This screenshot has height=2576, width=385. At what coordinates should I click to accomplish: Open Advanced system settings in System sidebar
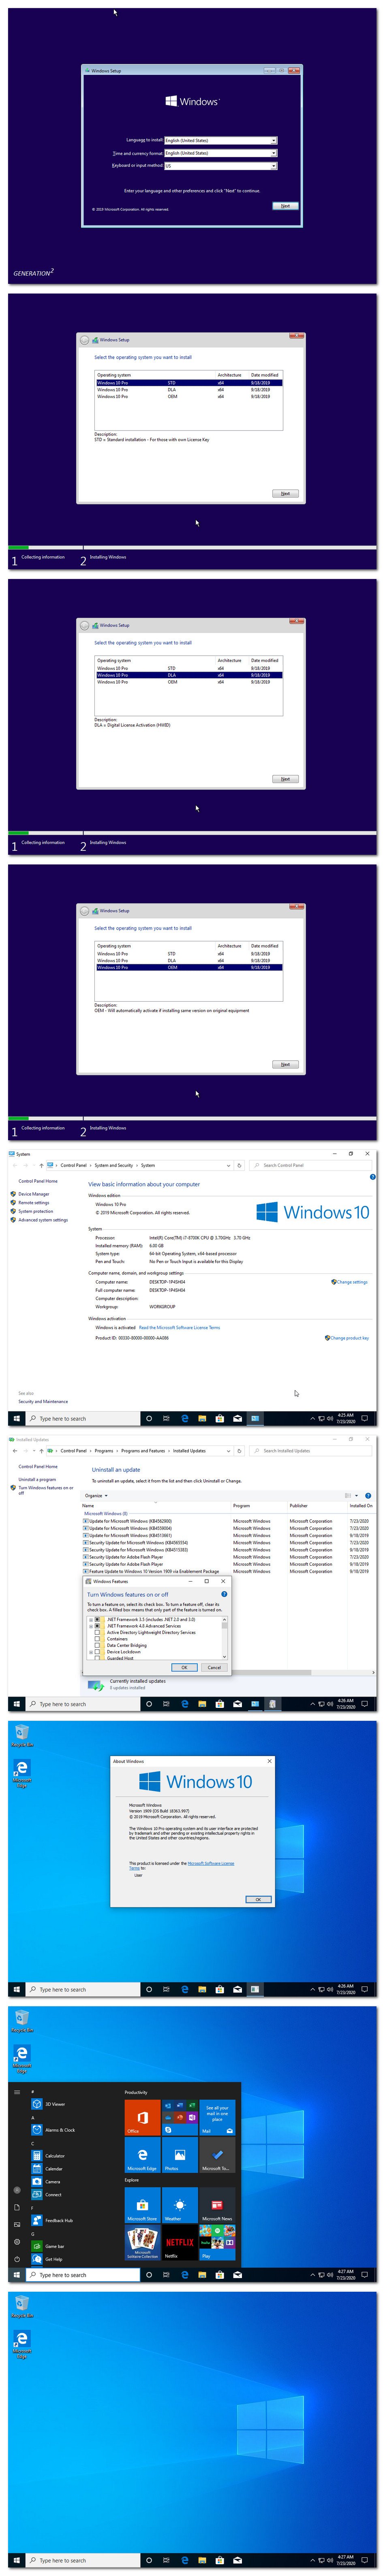click(43, 1220)
